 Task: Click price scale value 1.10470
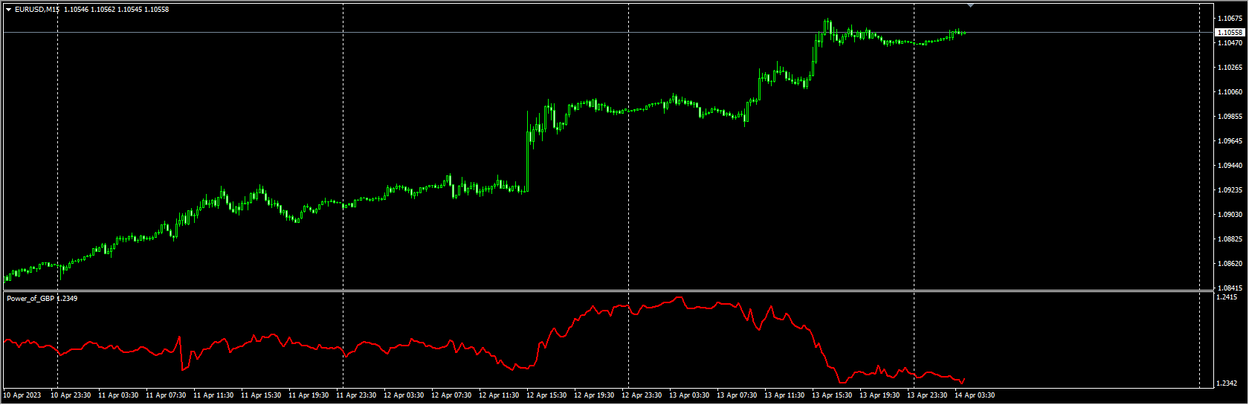1230,42
